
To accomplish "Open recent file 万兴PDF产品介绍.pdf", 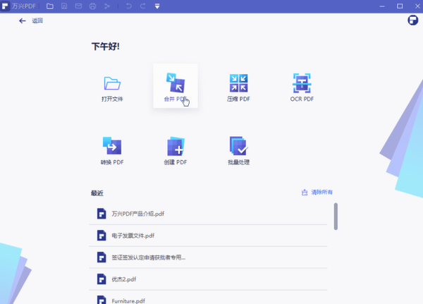I will point(208,214).
